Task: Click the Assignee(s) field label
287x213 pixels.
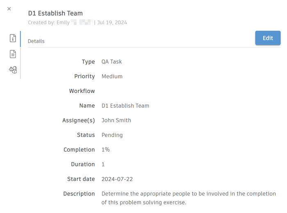Action: point(79,120)
